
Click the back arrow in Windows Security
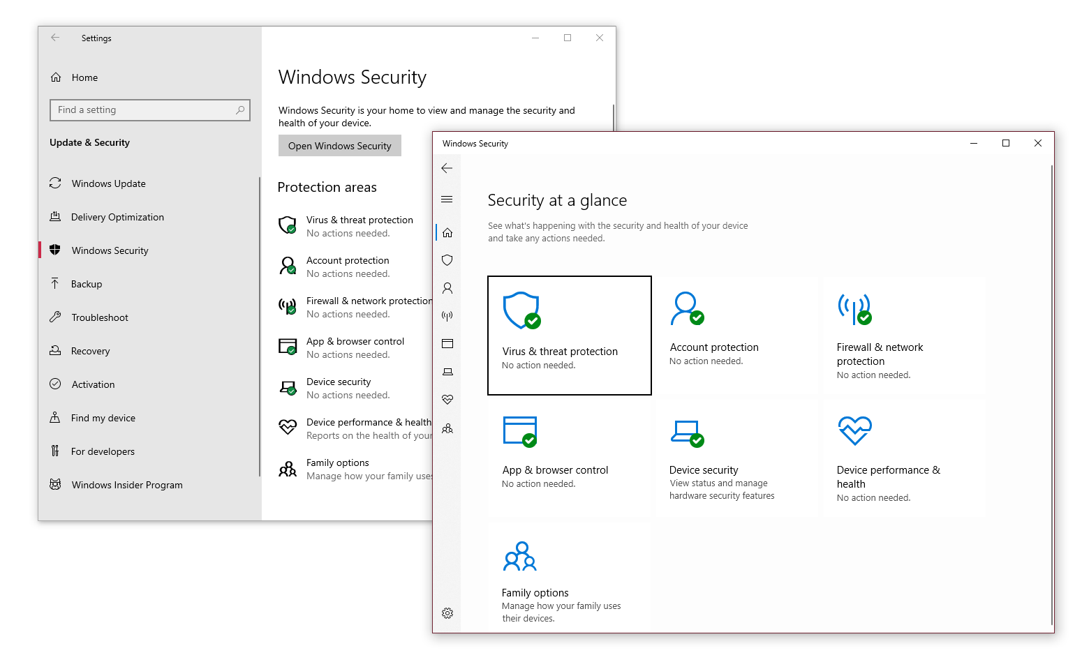(x=447, y=167)
